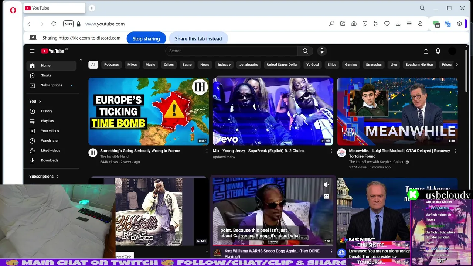Open the Opera bookmarks heart icon
This screenshot has height=266, width=473.
click(x=387, y=24)
